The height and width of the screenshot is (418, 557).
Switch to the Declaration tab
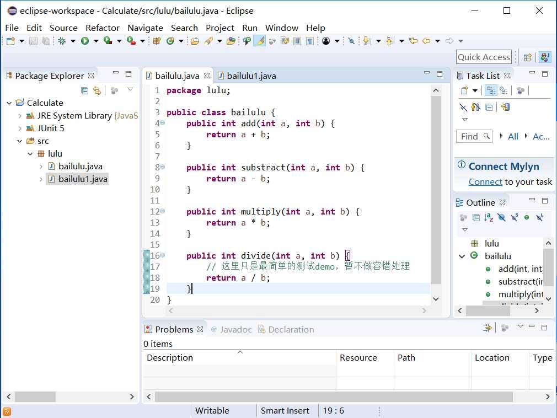(286, 330)
